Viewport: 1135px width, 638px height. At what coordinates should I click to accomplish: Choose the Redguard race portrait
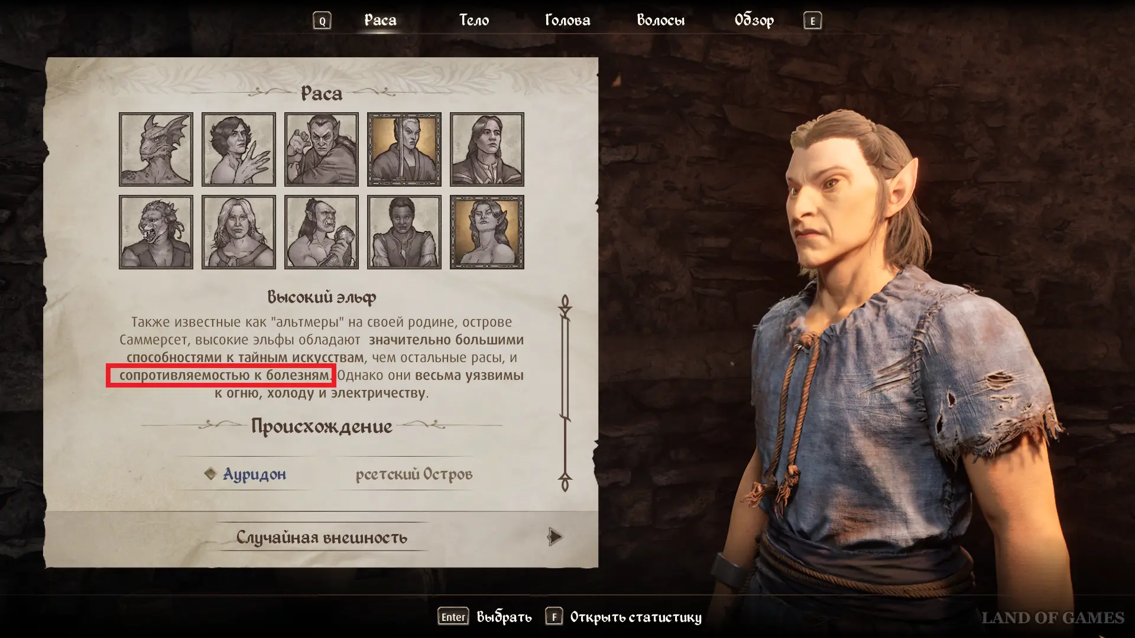click(404, 232)
